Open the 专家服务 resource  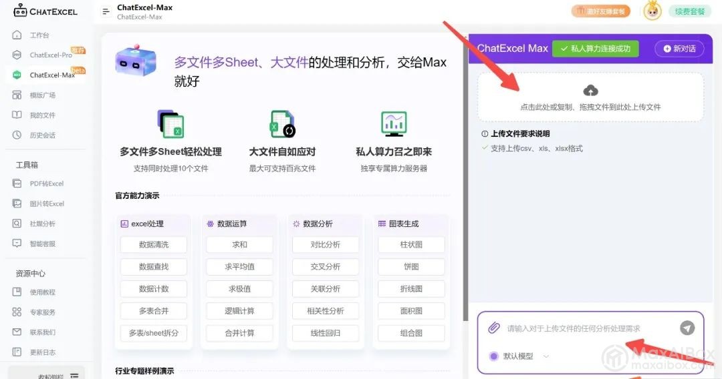[42, 312]
